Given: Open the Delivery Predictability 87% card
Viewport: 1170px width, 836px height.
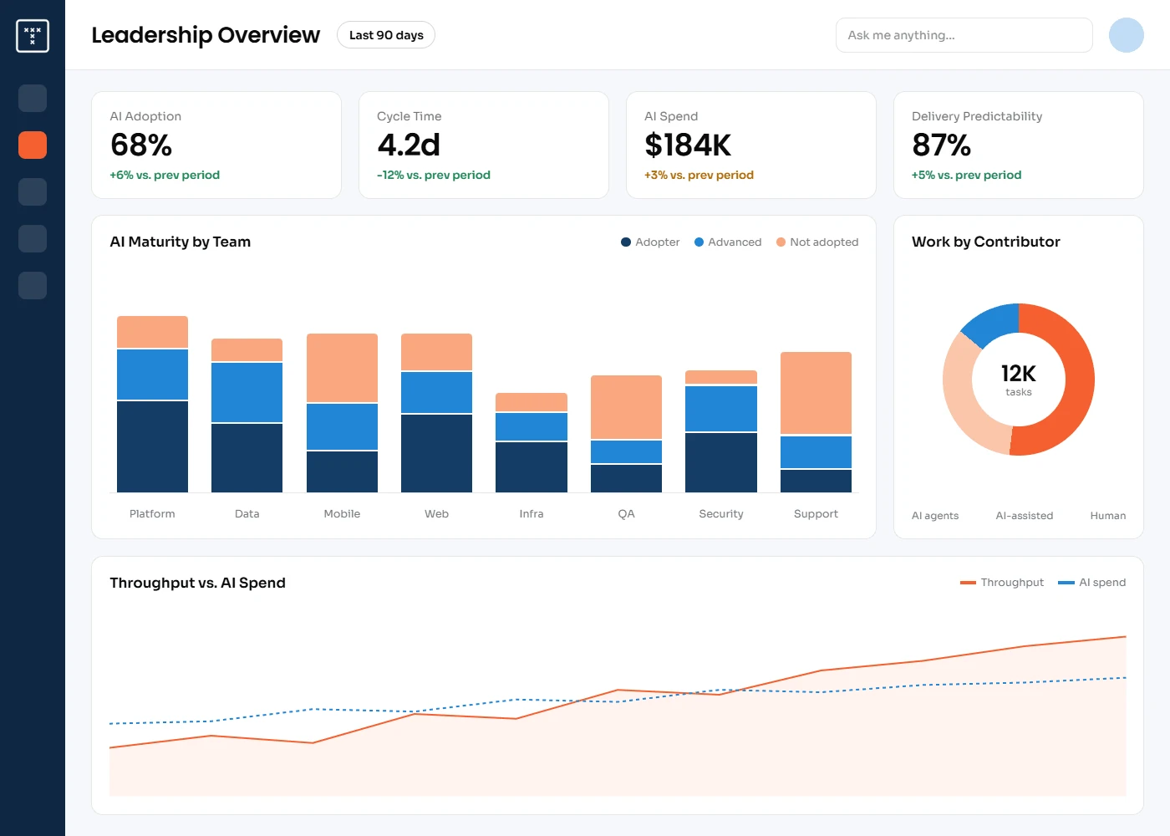Looking at the screenshot, I should pyautogui.click(x=1019, y=145).
